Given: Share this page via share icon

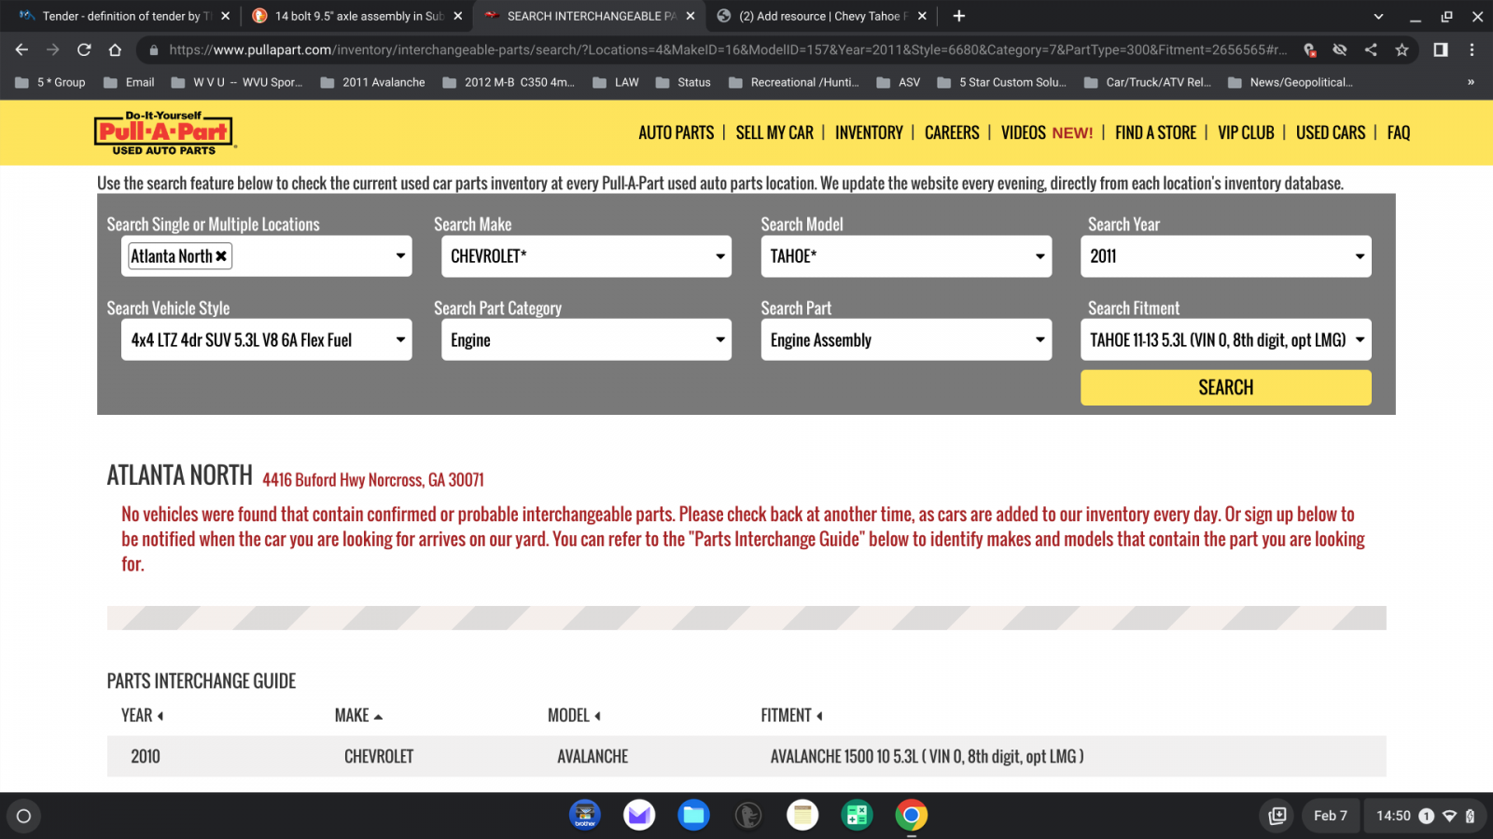Looking at the screenshot, I should (1371, 49).
